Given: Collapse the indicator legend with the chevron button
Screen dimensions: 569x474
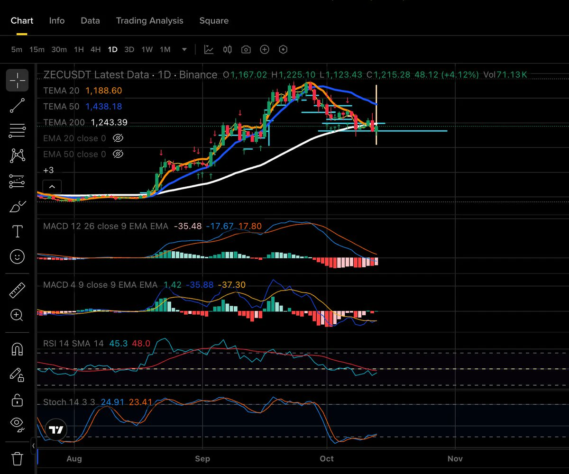Looking at the screenshot, I should 52,187.
